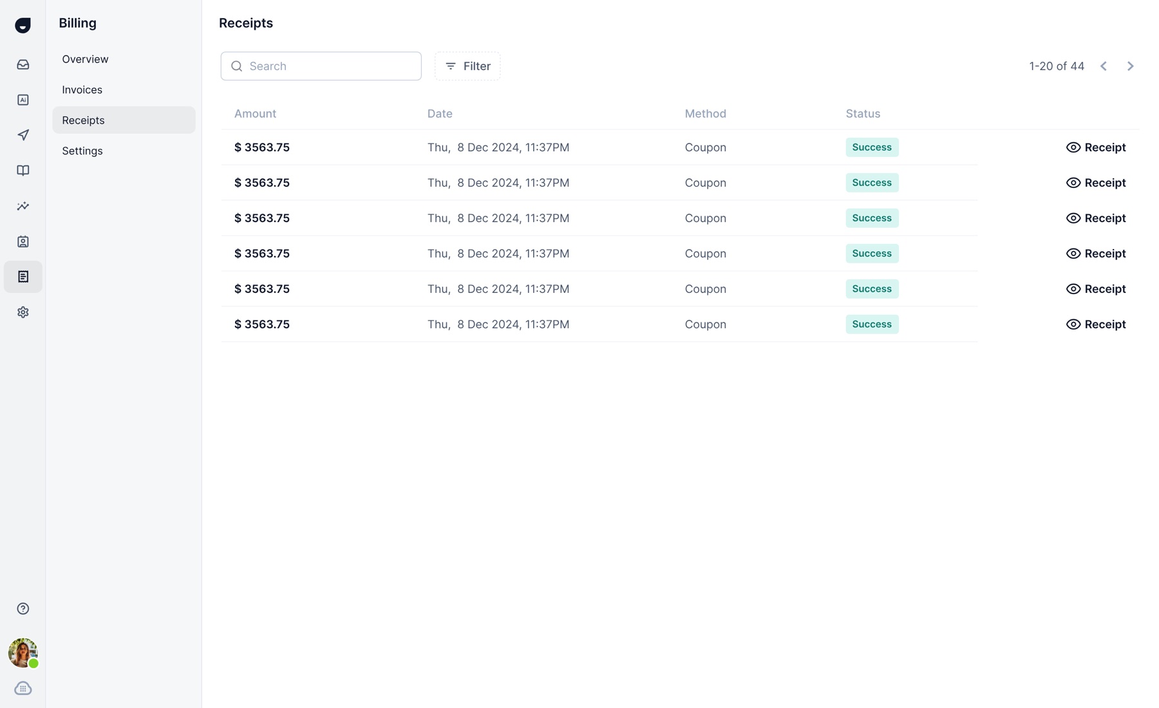Click the Method column header
This screenshot has height=708, width=1159.
point(705,114)
